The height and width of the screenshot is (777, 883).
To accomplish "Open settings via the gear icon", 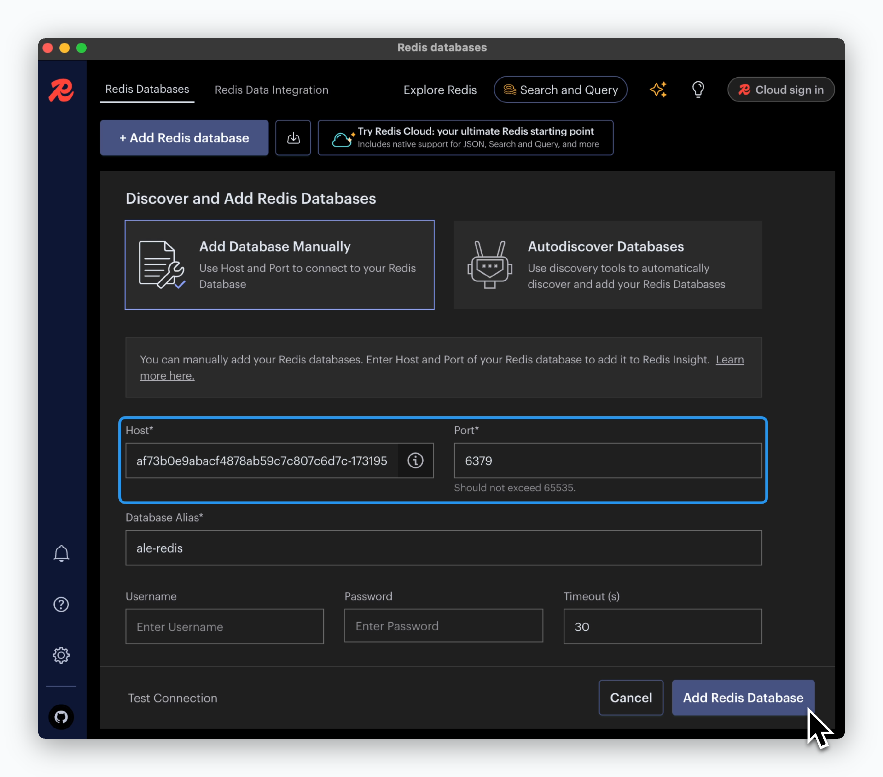I will (x=62, y=655).
